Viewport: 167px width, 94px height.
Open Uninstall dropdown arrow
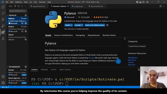(x=82, y=25)
